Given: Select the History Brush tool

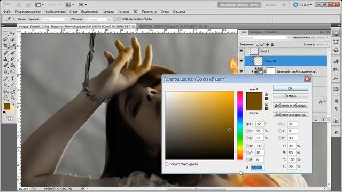Looking at the screenshot, I should coord(13,59).
